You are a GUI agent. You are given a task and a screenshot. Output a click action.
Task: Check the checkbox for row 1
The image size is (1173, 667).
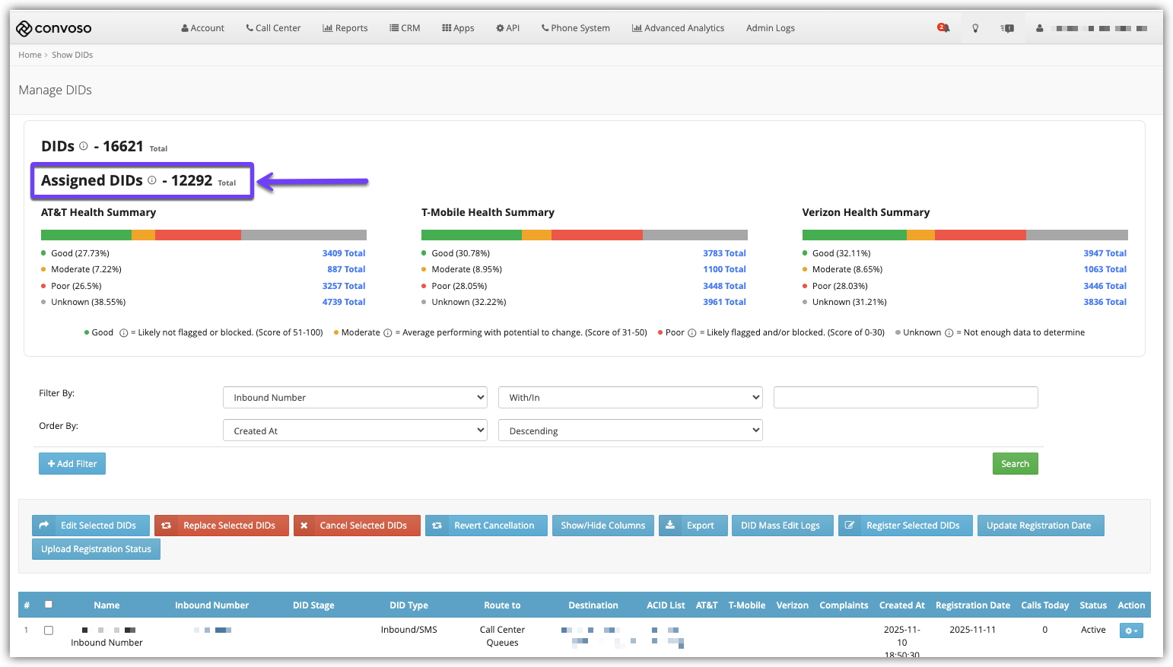(49, 630)
